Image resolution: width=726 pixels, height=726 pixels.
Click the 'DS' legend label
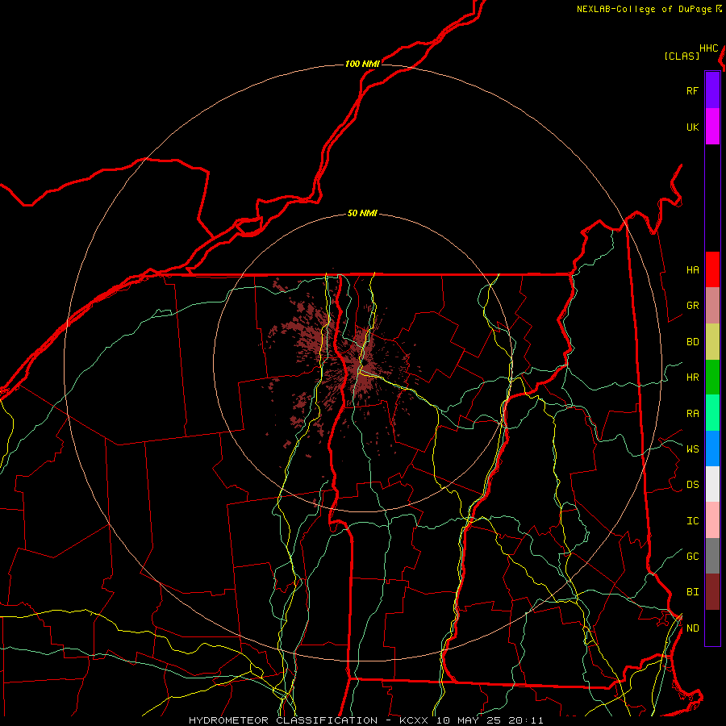(692, 484)
